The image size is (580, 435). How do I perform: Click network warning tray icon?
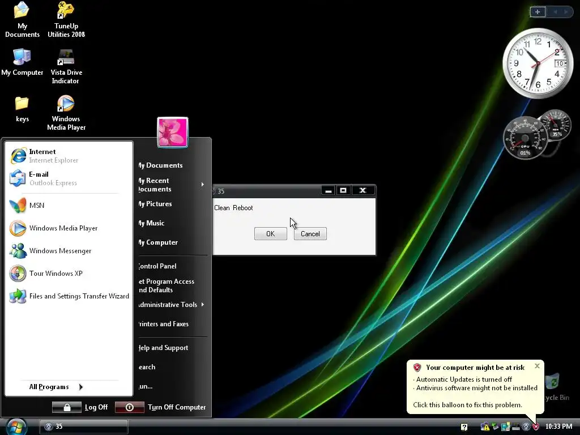pos(485,427)
